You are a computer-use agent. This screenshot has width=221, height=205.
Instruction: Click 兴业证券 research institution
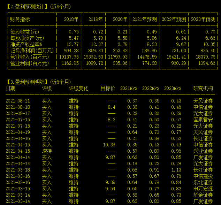point(203,151)
